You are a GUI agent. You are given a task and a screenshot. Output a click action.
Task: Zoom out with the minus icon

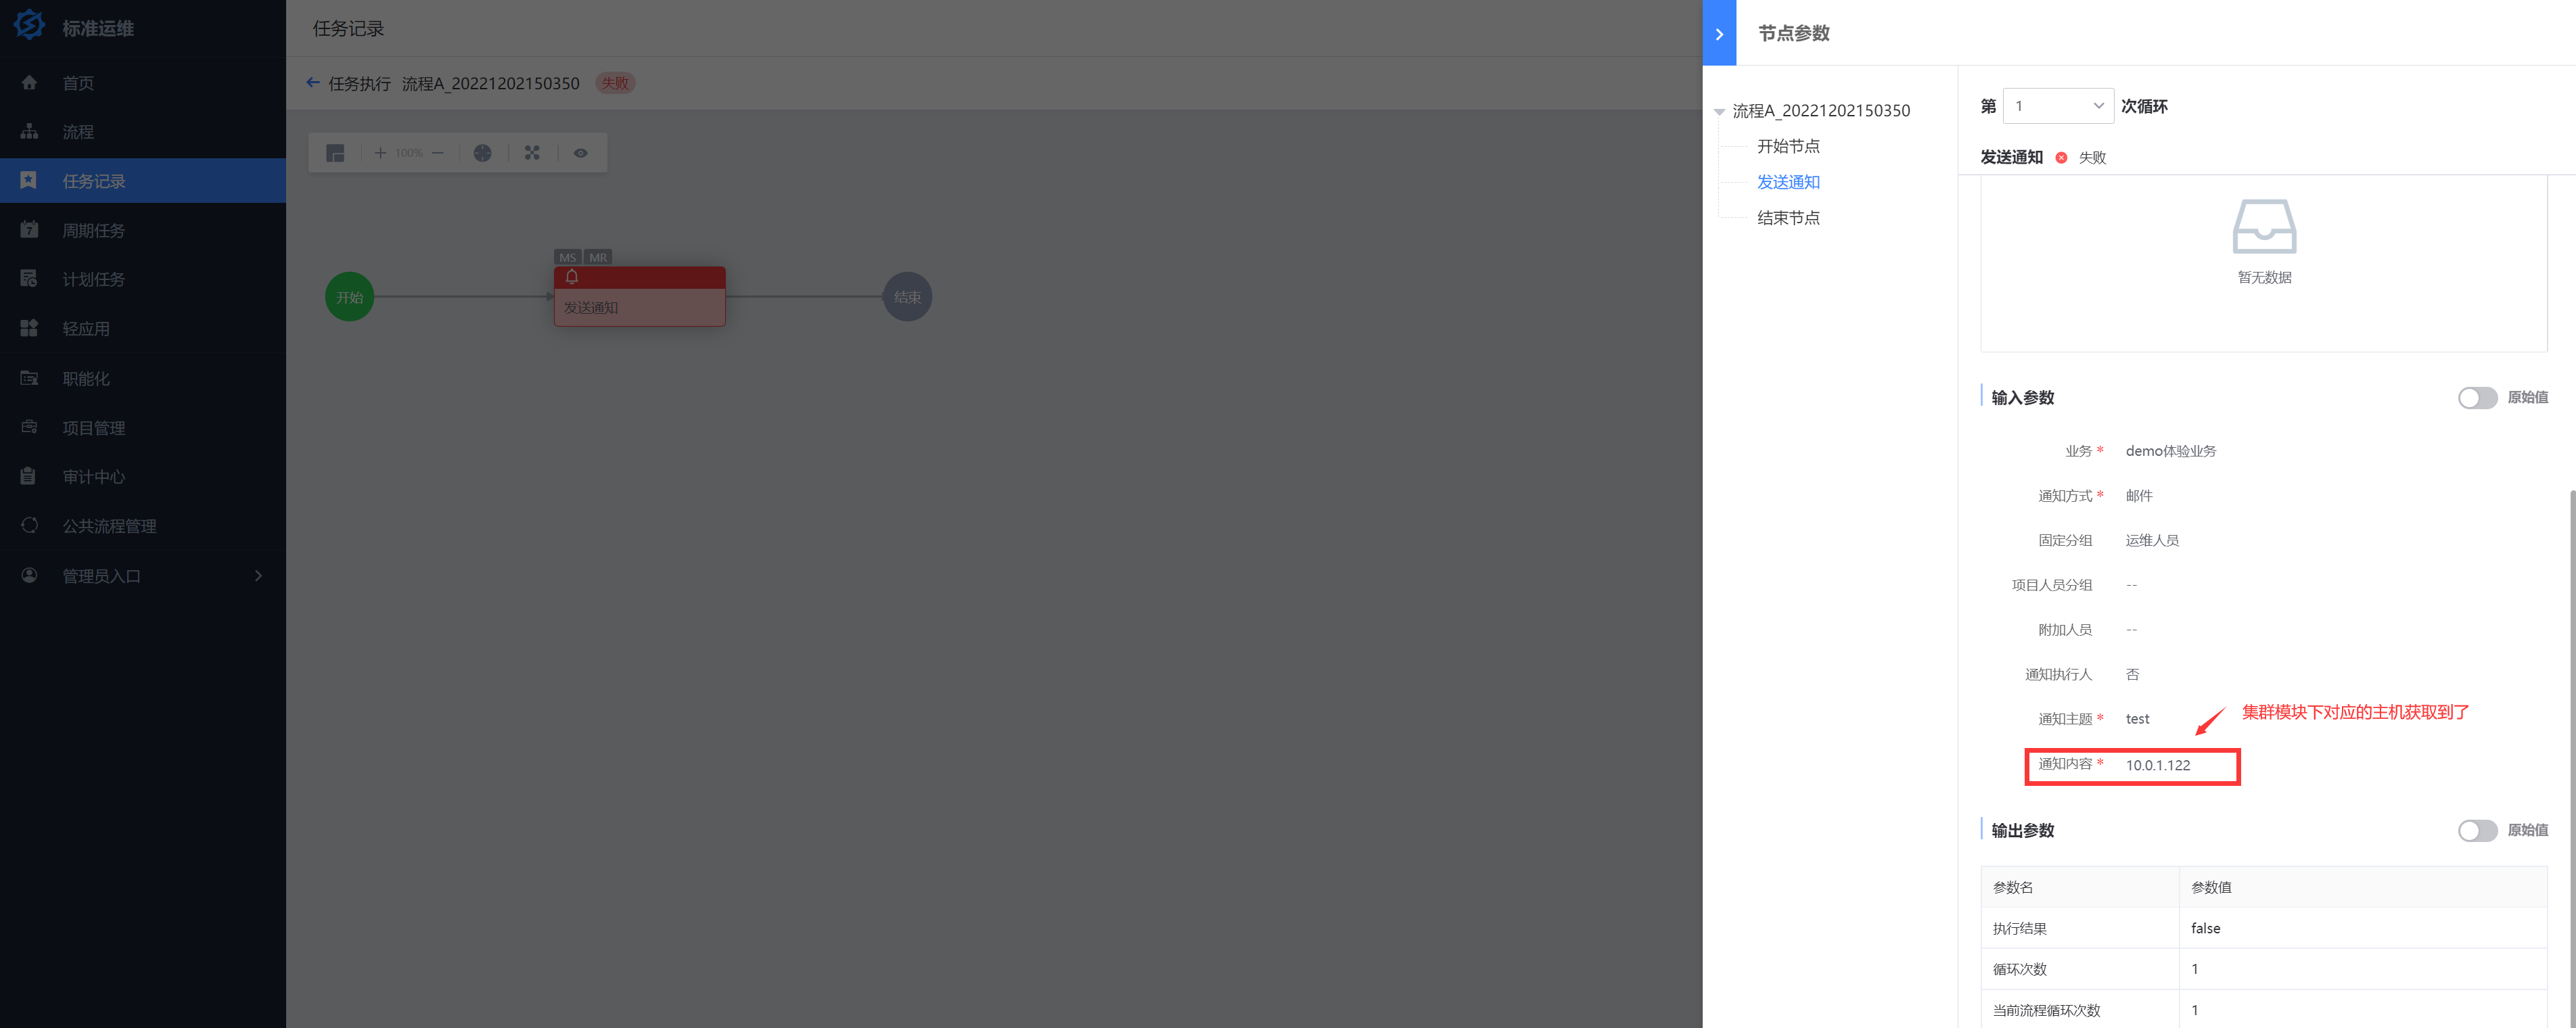coord(437,153)
